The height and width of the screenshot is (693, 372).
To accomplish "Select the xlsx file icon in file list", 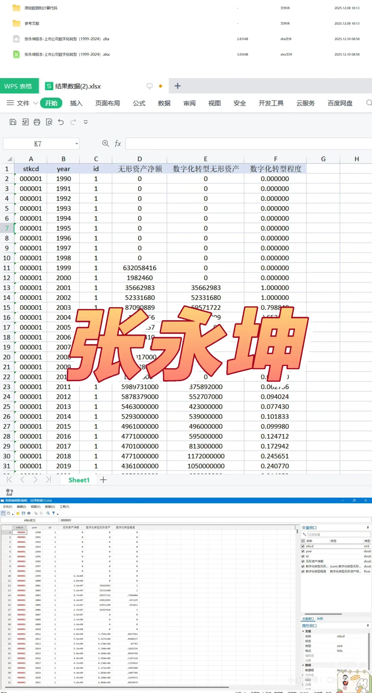I will (x=16, y=54).
